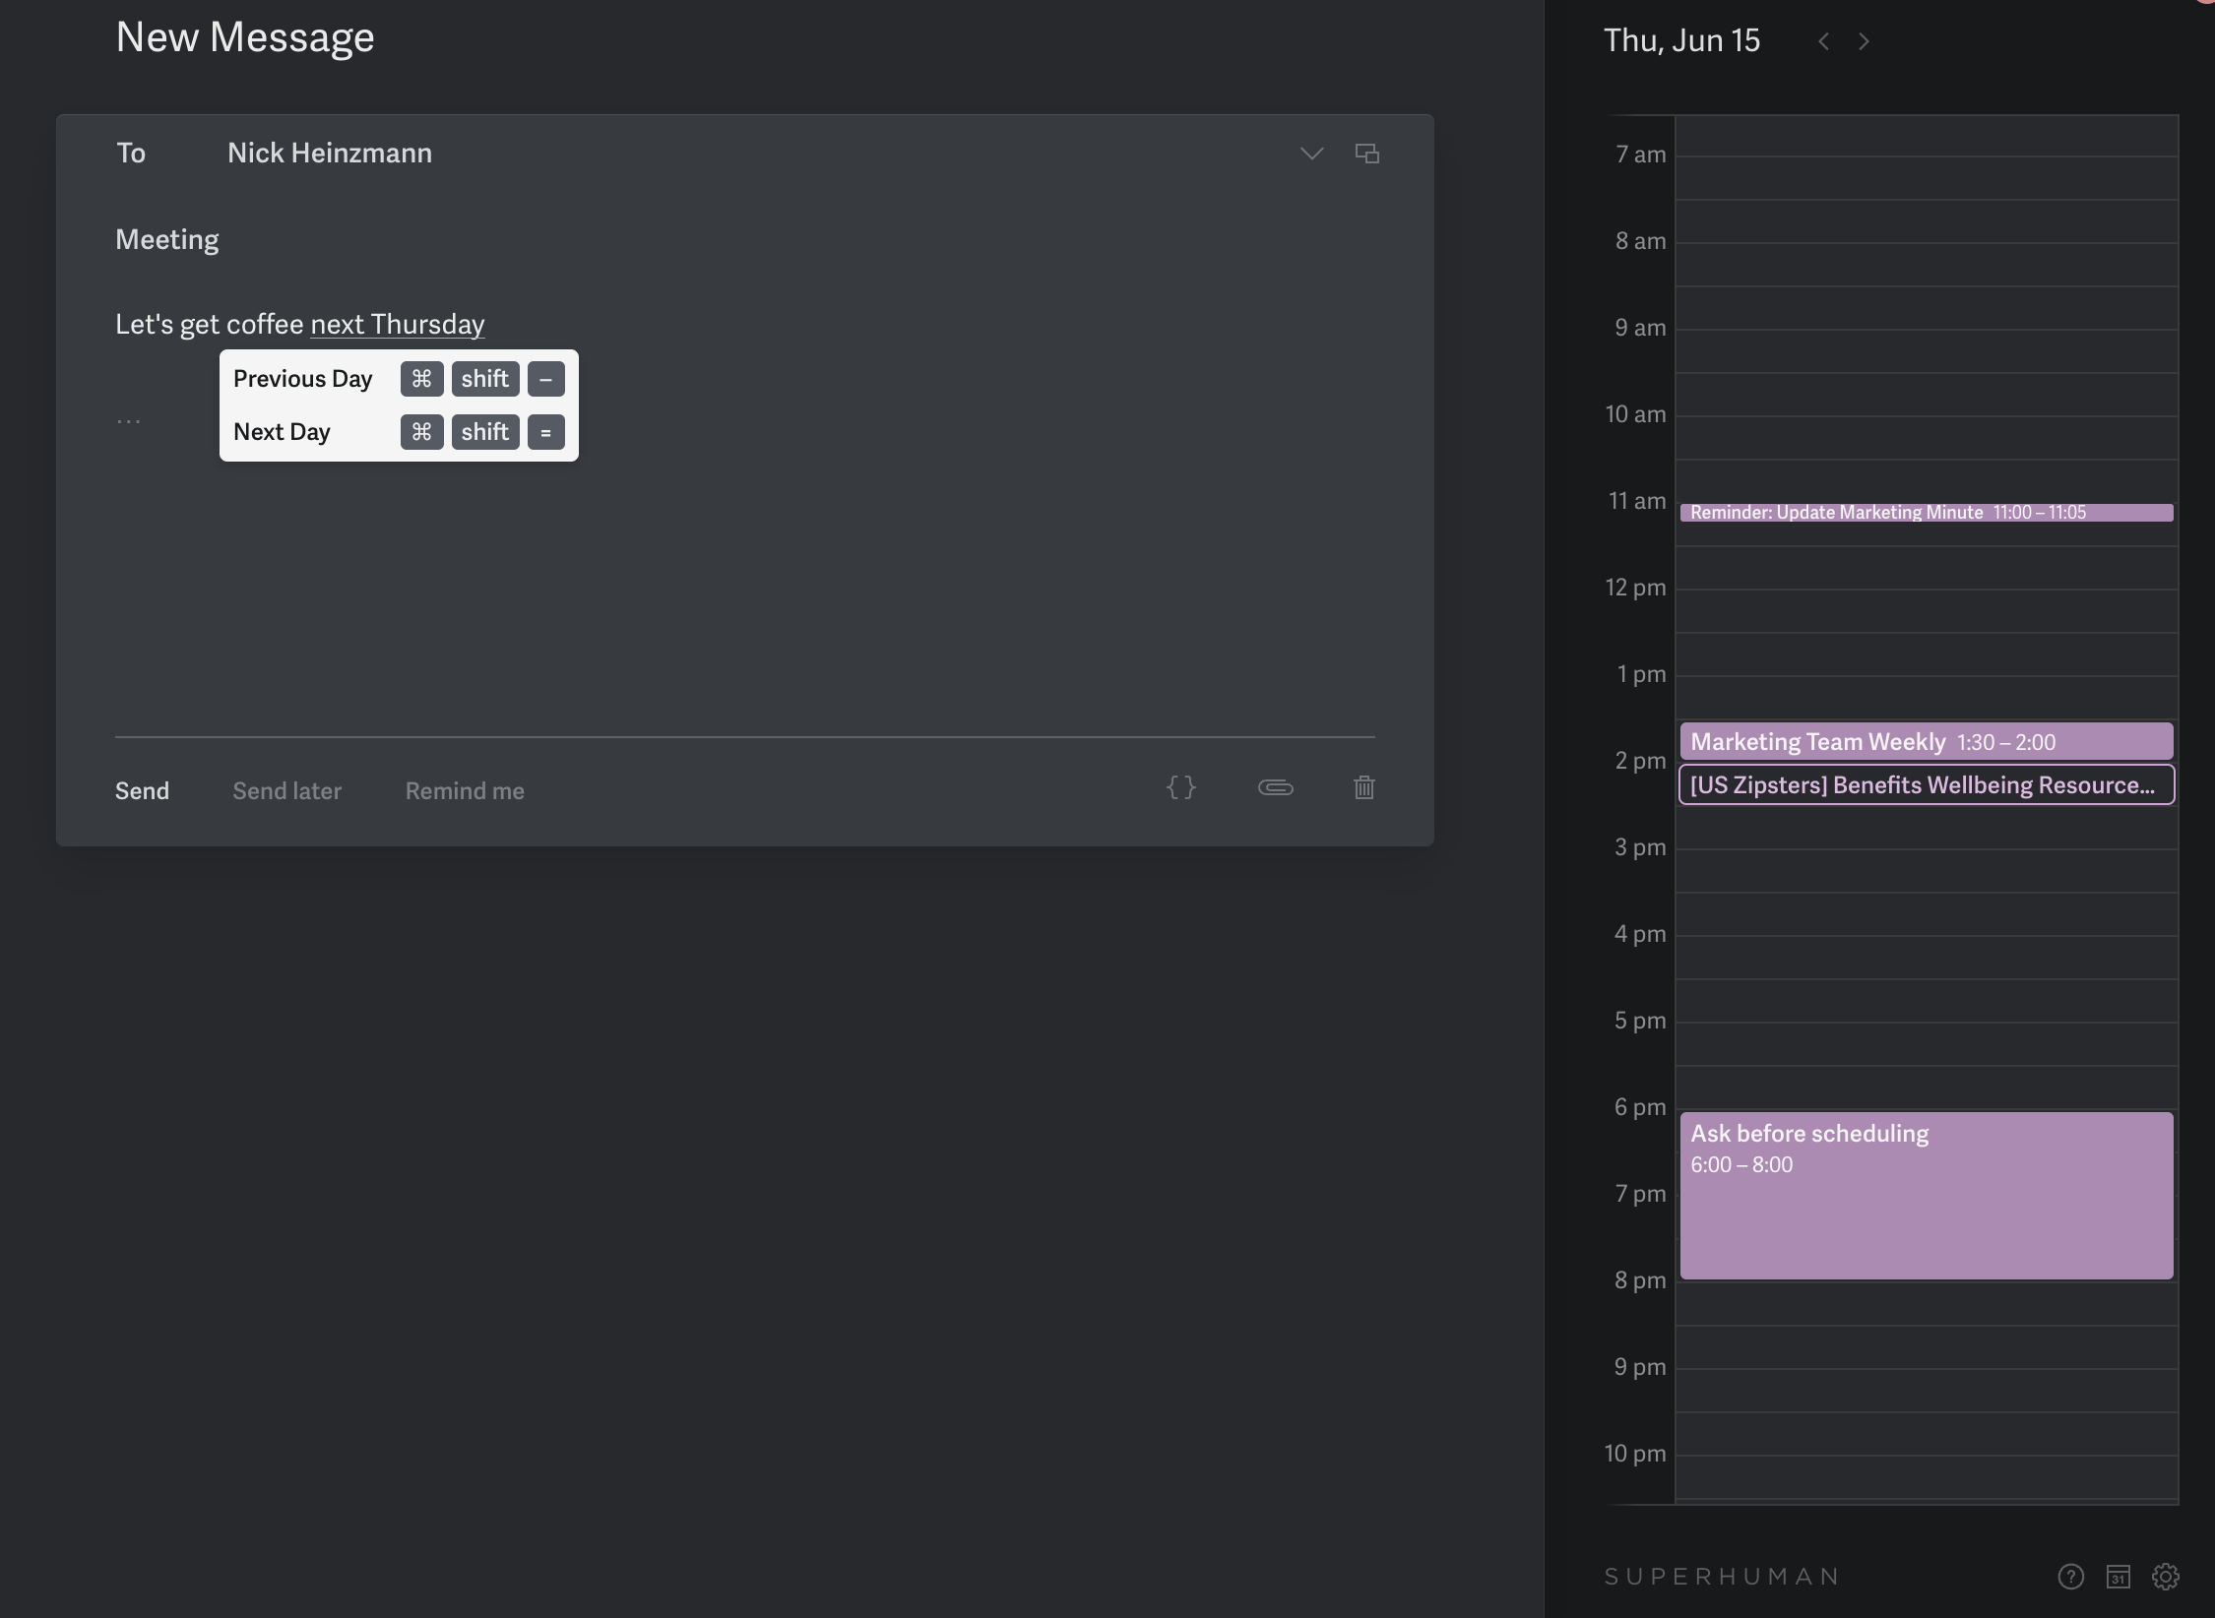Go to the previous calendar day arrow
2215x1618 pixels.
[1823, 41]
